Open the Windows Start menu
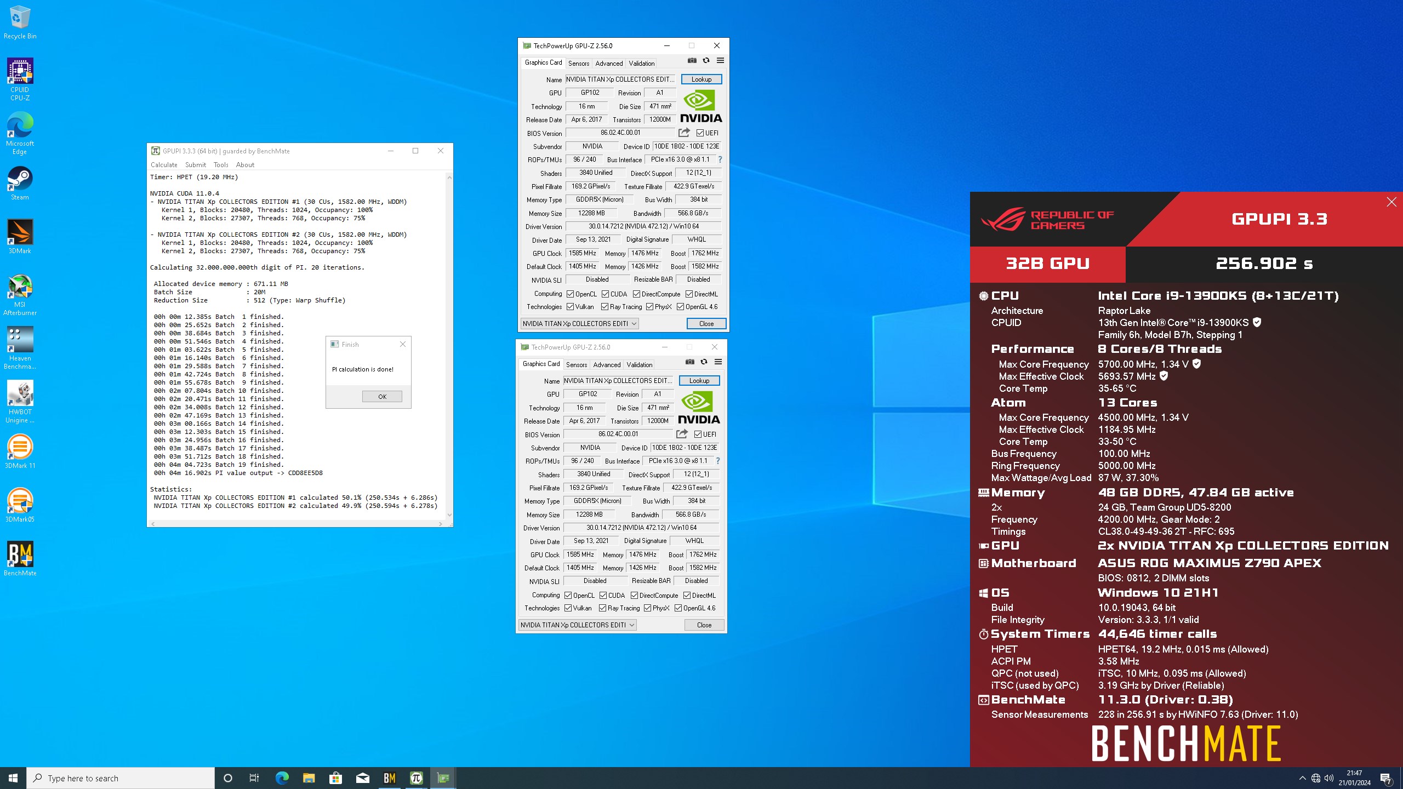Viewport: 1403px width, 789px height. coord(13,778)
